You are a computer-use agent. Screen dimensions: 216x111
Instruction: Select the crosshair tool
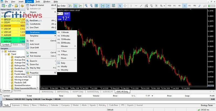(x=125, y=6)
